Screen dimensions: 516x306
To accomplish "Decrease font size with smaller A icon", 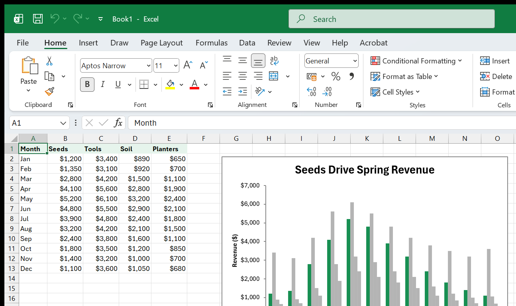I will [204, 65].
